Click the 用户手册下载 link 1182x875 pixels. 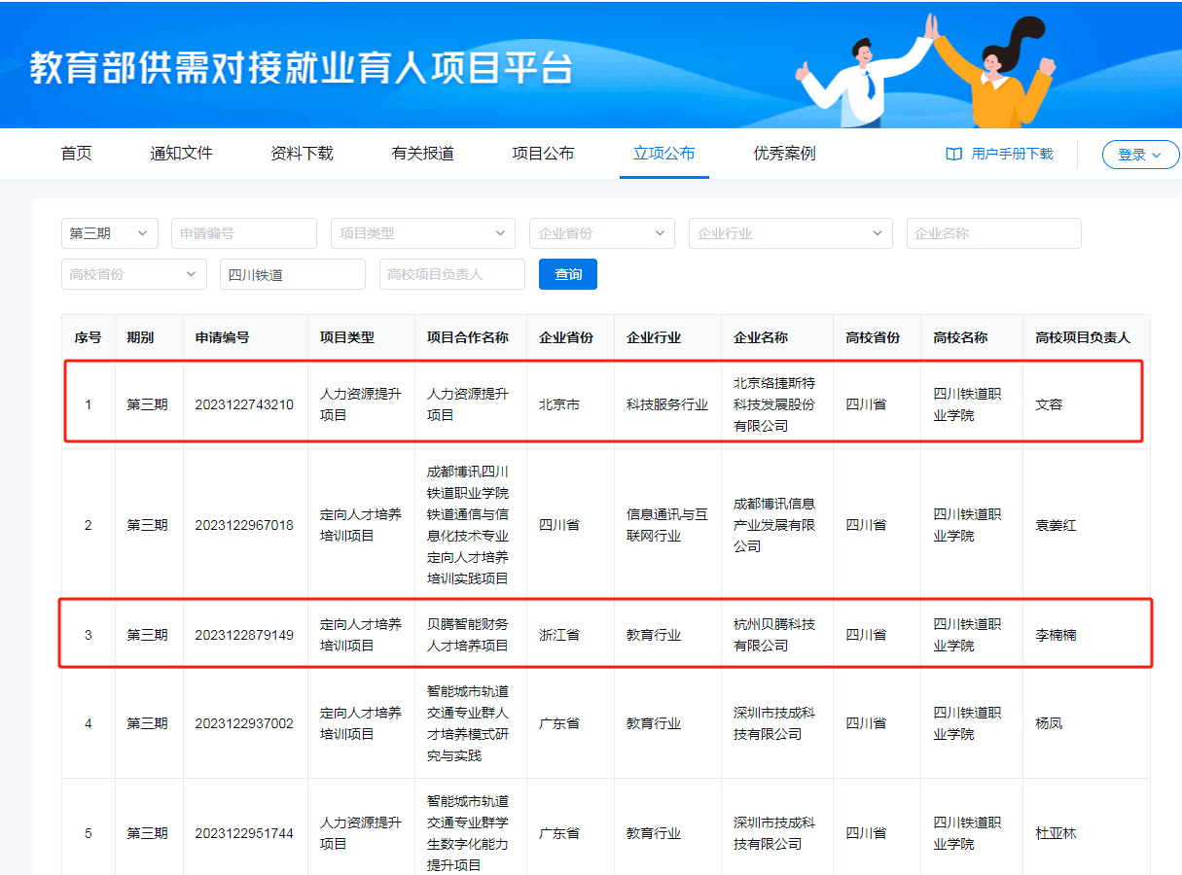[1012, 154]
